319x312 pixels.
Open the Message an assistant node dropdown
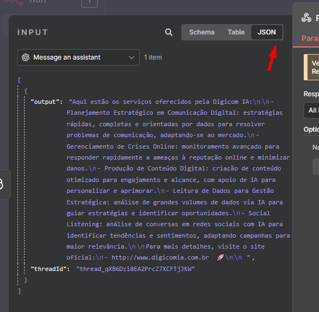tap(79, 57)
